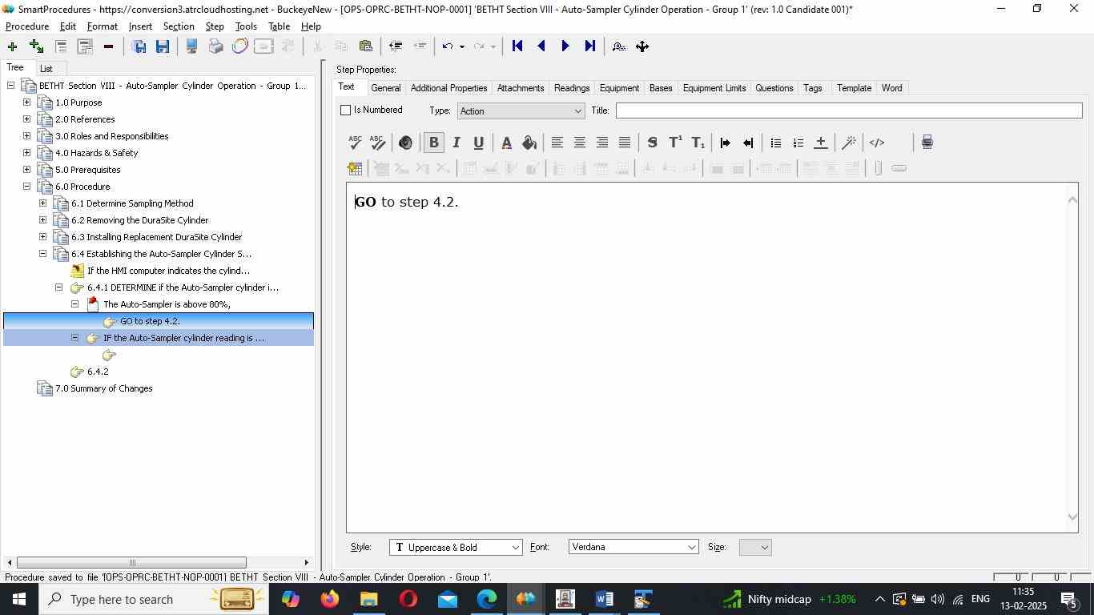Toggle bold formatting button
This screenshot has height=615, width=1094.
433,143
